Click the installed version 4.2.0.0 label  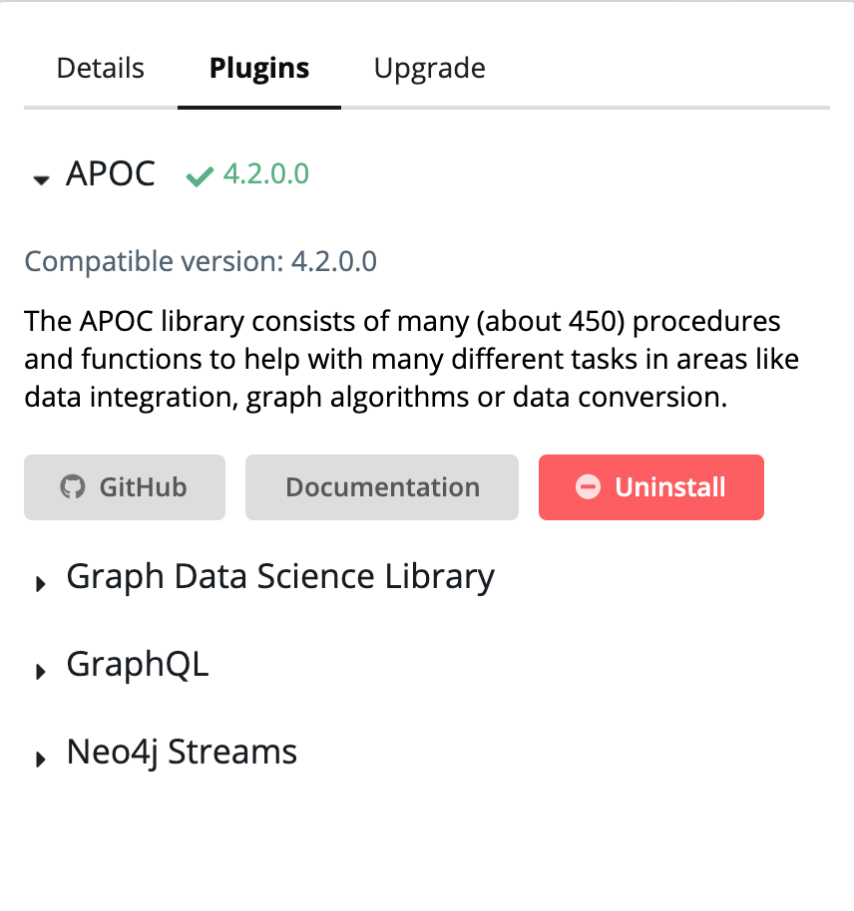[x=265, y=173]
